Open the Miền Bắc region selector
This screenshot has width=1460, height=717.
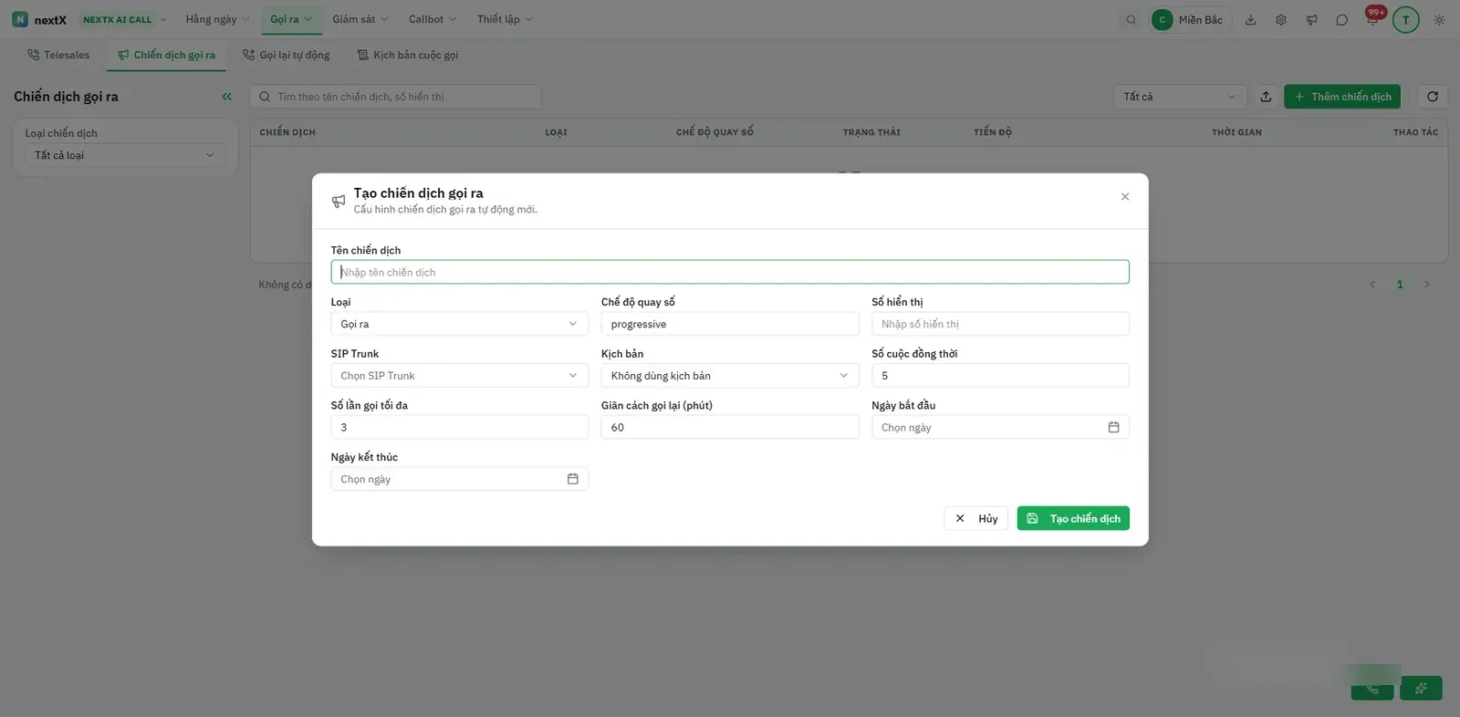1190,20
